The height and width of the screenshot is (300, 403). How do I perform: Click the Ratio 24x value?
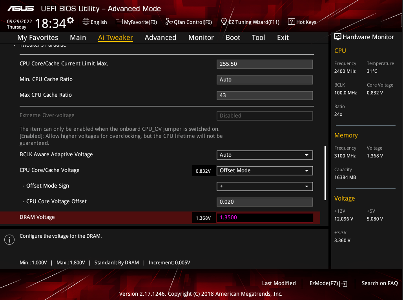click(x=338, y=114)
